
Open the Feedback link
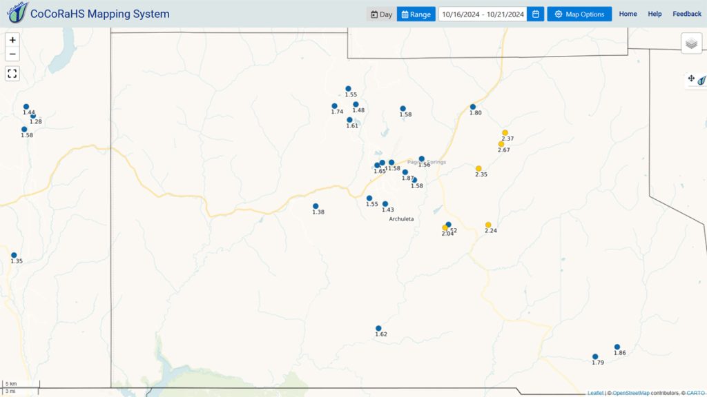coord(687,14)
